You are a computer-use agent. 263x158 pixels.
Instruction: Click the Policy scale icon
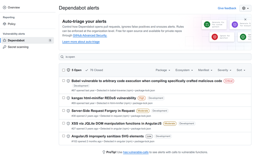point(5,24)
